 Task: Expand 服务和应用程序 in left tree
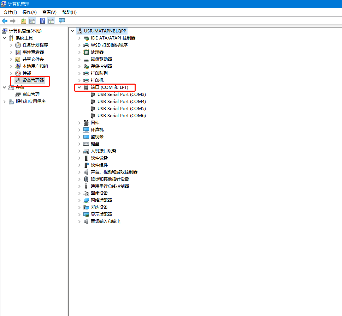[x=5, y=102]
